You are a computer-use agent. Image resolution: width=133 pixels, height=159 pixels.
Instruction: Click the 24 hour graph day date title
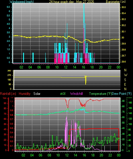72,2
